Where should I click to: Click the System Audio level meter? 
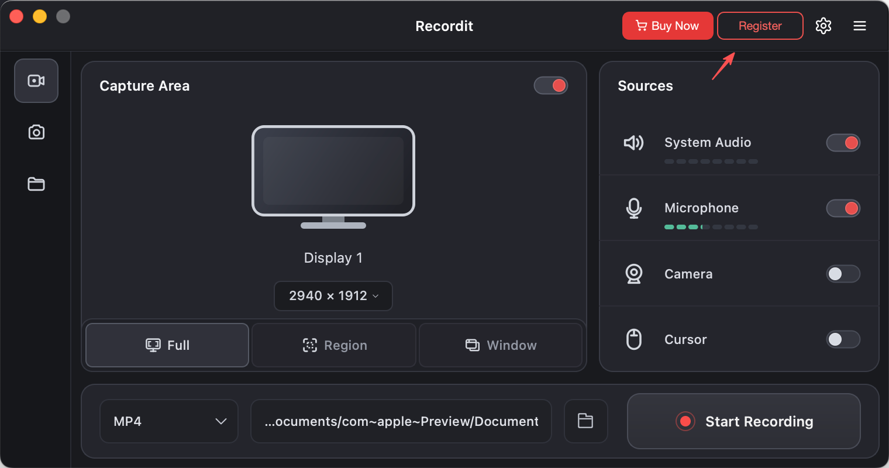click(711, 161)
